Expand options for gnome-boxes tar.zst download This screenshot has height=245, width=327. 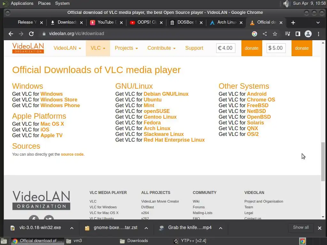click(146, 228)
